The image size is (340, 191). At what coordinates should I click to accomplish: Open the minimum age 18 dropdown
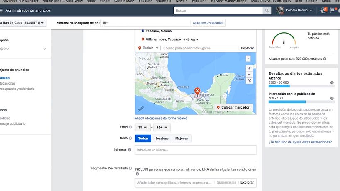point(143,128)
